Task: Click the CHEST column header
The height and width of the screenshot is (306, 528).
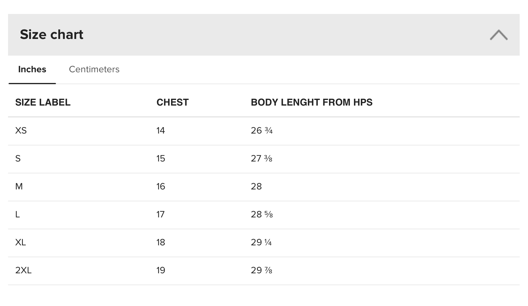Action: [173, 102]
